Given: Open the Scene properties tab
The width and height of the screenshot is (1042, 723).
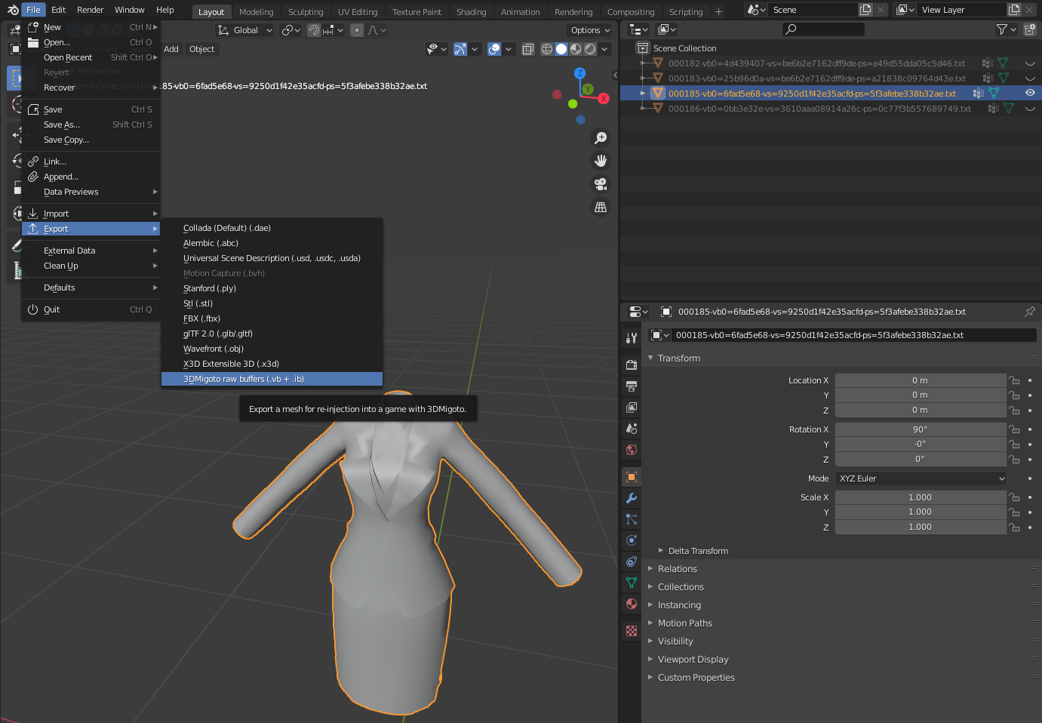Looking at the screenshot, I should (632, 429).
